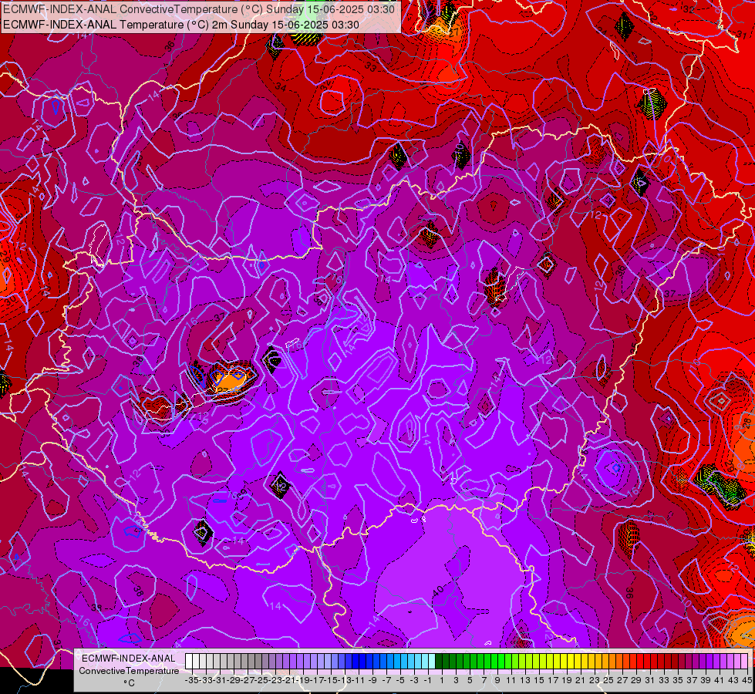Click the °C unit label in the legend
The height and width of the screenshot is (694, 755).
(x=129, y=682)
